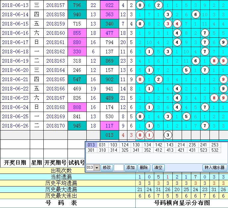Select number 241 in the number list
The height and width of the screenshot is (208, 228).
[x=204, y=145]
